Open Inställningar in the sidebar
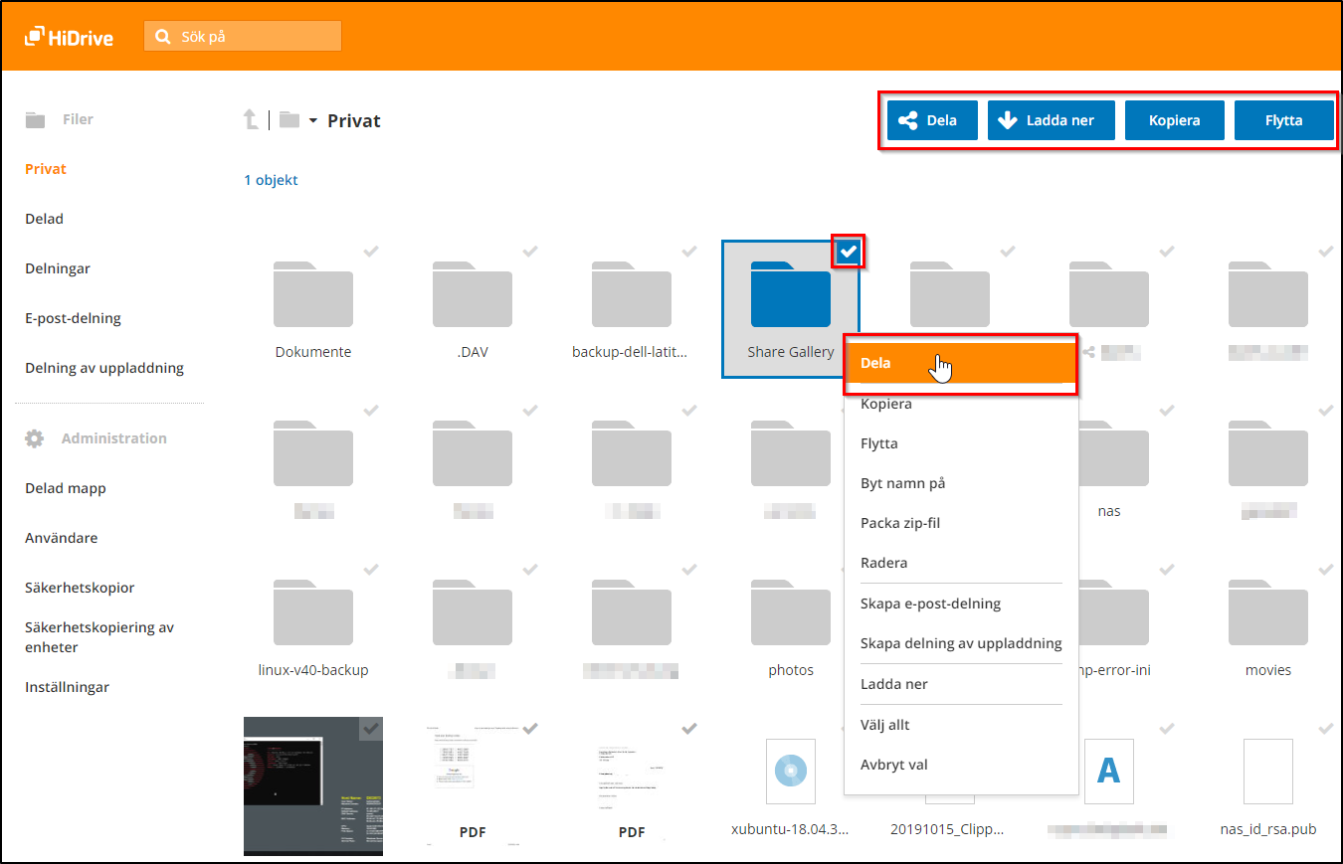 [67, 687]
